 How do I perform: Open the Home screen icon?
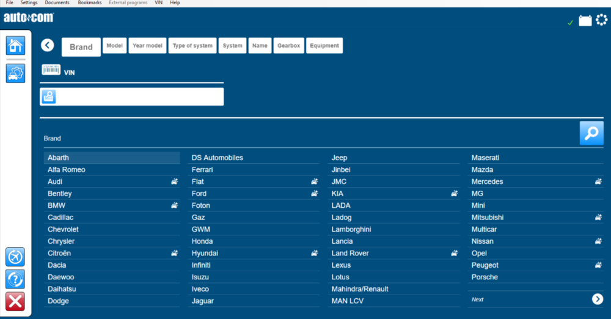(x=16, y=46)
